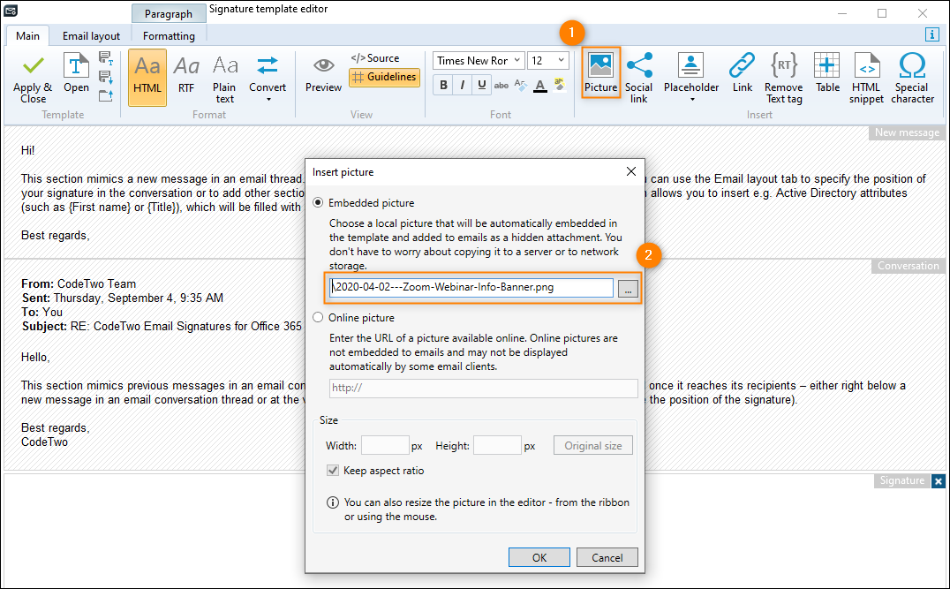Insert a Social link
The height and width of the screenshot is (589, 950).
coord(638,78)
